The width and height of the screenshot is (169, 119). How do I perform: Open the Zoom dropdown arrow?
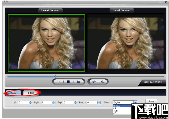pyautogui.click(x=135, y=102)
